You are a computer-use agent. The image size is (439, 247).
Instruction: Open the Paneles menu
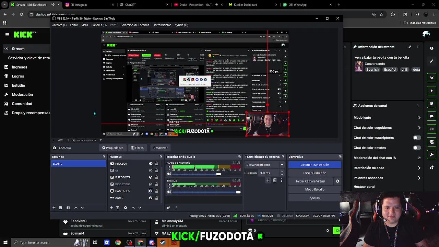99,25
